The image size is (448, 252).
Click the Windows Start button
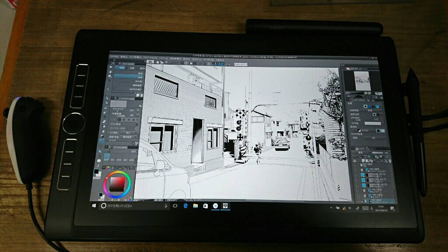point(94,206)
